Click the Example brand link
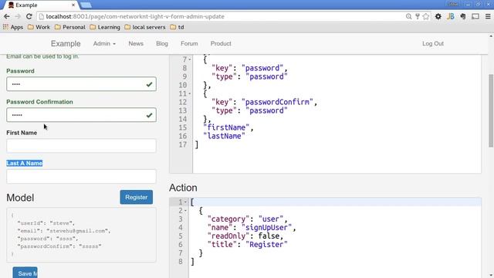 [x=66, y=43]
